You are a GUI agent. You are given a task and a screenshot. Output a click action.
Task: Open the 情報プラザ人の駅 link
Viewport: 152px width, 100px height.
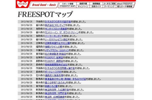click(54, 47)
